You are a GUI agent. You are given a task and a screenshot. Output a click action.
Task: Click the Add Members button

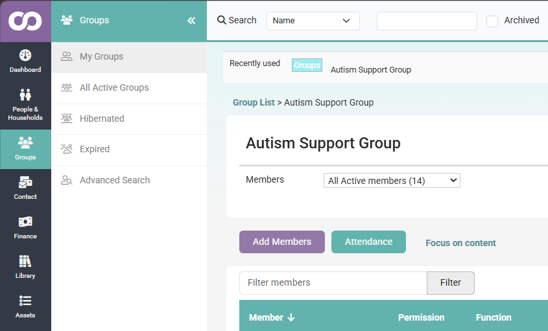tap(282, 242)
